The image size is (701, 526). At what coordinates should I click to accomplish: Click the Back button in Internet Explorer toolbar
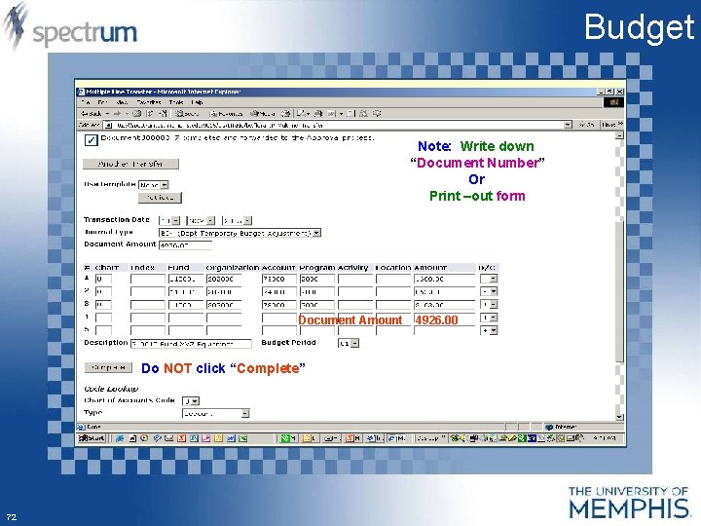pyautogui.click(x=92, y=114)
